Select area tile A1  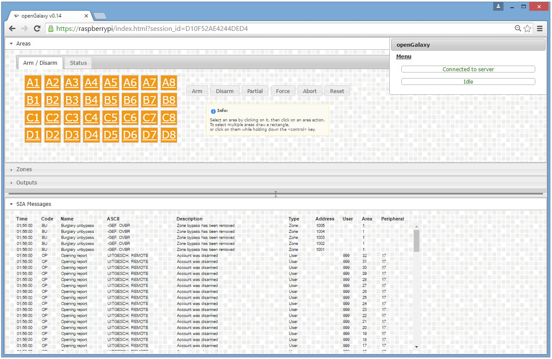click(33, 82)
